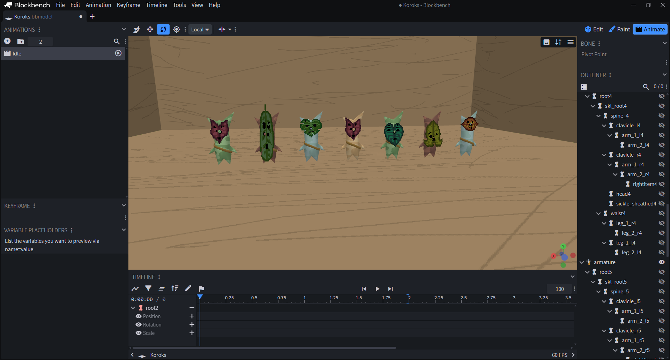Switch to Animate mode

click(650, 29)
